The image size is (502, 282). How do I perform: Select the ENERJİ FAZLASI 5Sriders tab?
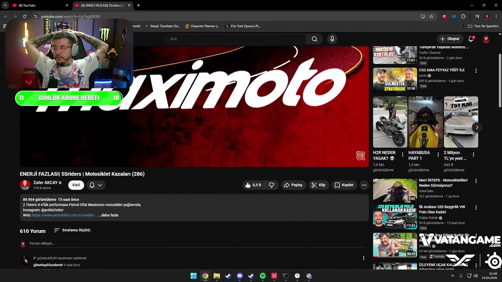click(x=102, y=5)
